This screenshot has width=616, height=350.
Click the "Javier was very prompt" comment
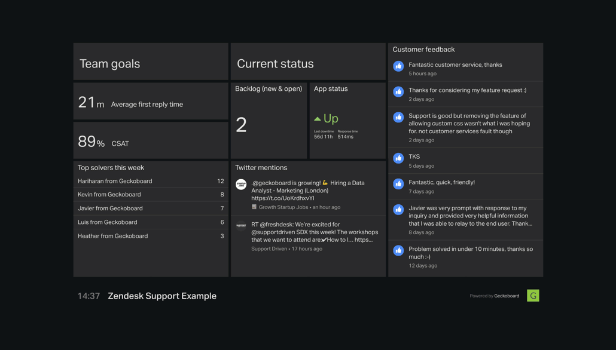coord(470,216)
